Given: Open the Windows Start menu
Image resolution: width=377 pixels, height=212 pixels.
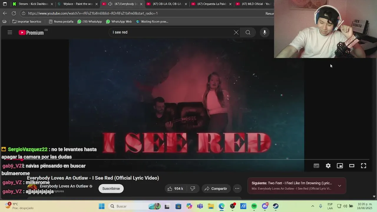Looking at the screenshot, I should click(102, 206).
